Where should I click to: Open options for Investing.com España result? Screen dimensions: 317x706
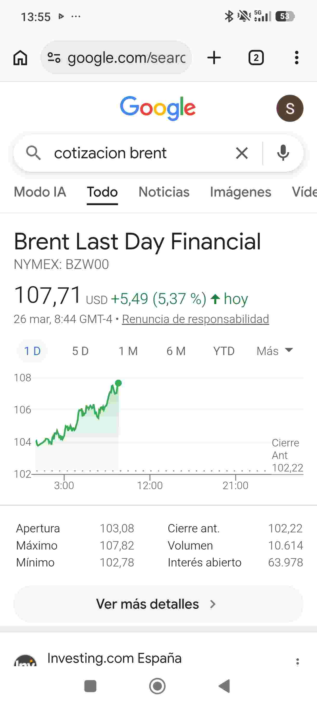click(297, 661)
